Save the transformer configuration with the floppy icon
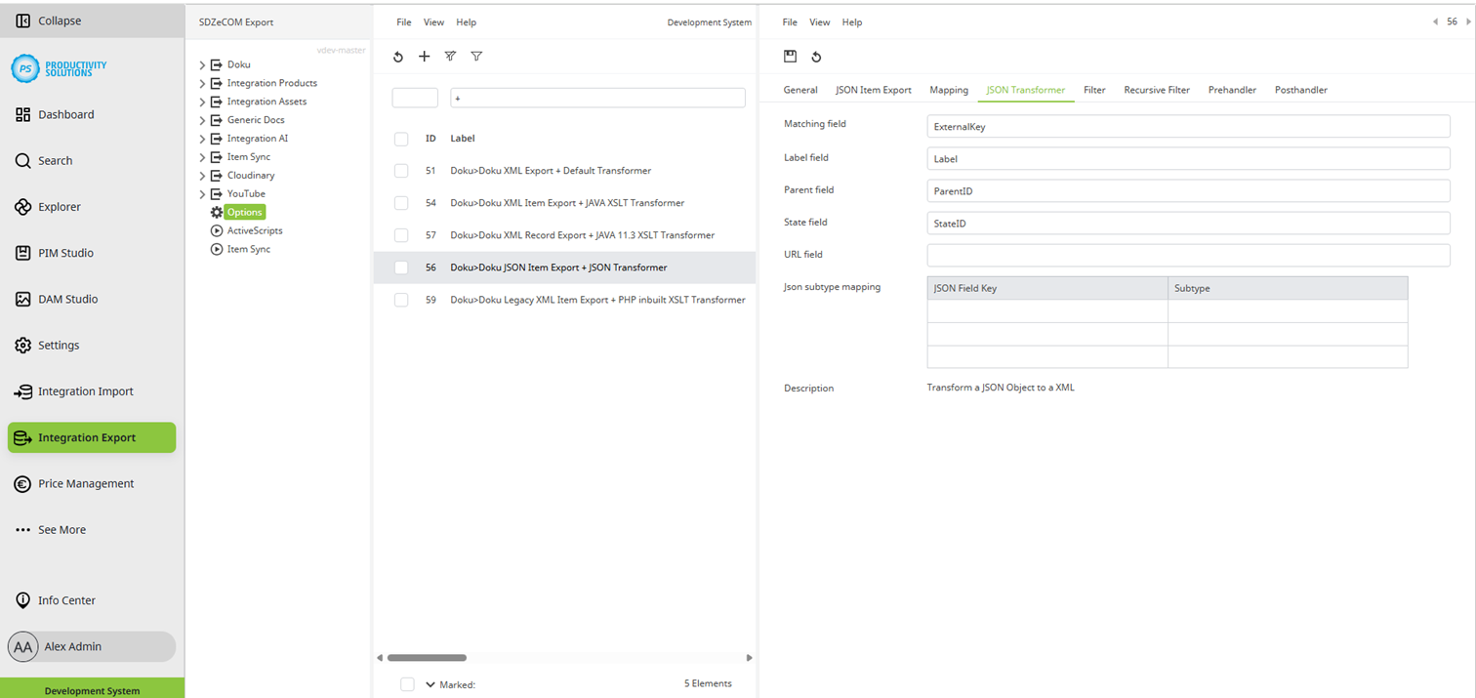 790,57
